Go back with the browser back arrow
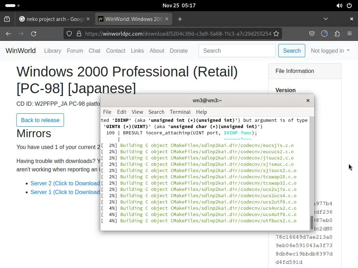The height and width of the screenshot is (268, 358). click(8, 34)
